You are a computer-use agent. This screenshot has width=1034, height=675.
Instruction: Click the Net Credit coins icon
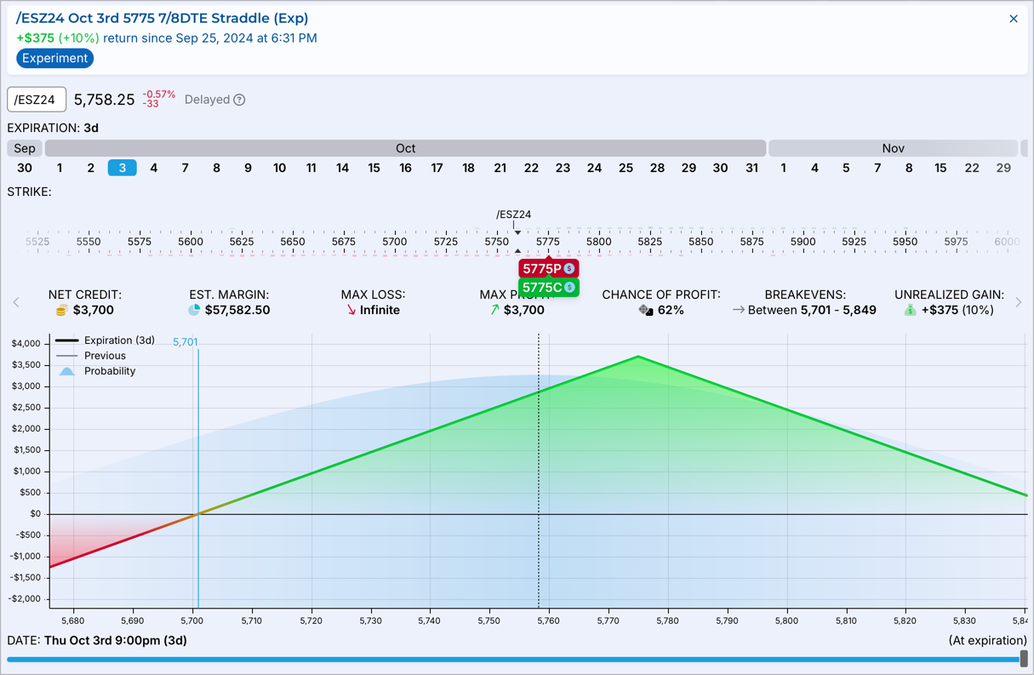61,311
